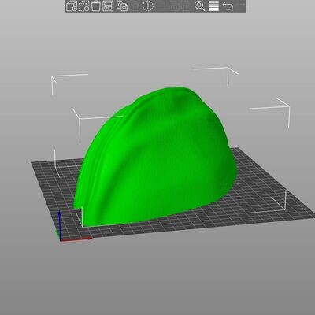Click the Add instance plus circle icon
The height and width of the screenshot is (315, 315).
click(x=148, y=6)
